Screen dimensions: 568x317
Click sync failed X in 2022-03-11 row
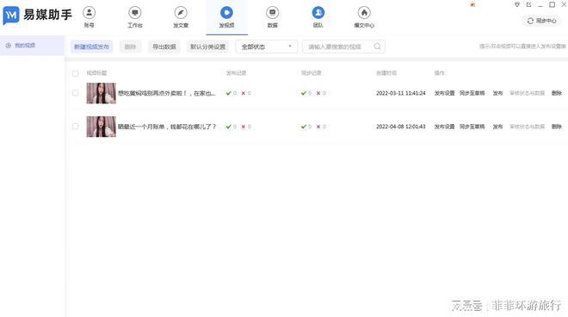(318, 93)
